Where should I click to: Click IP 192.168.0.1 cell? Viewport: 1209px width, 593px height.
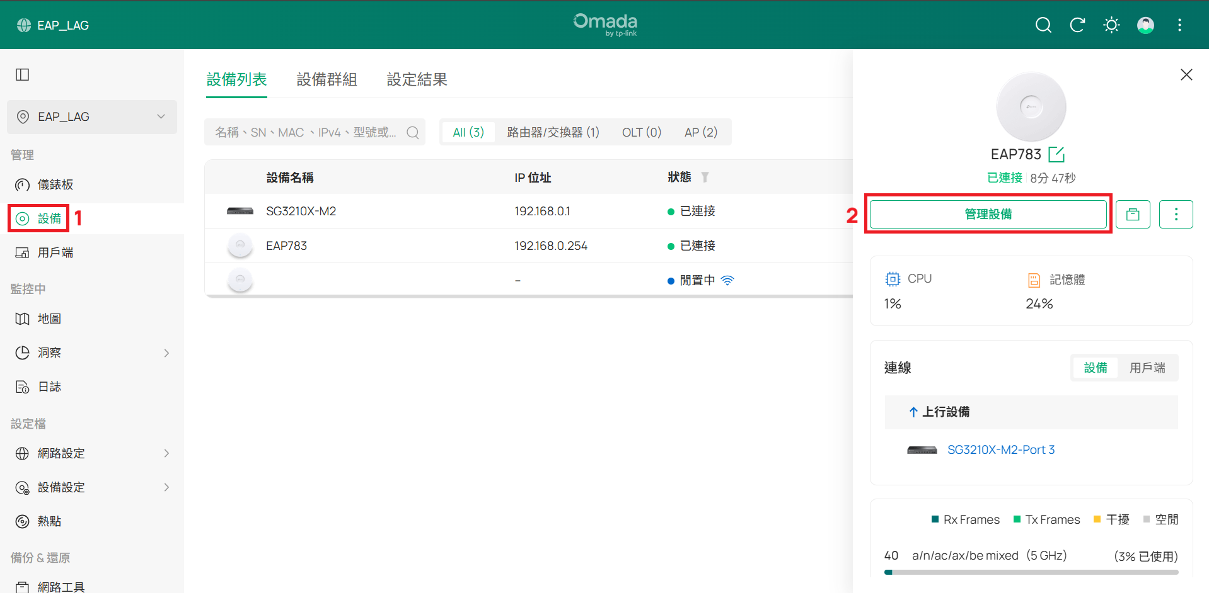pyautogui.click(x=542, y=211)
